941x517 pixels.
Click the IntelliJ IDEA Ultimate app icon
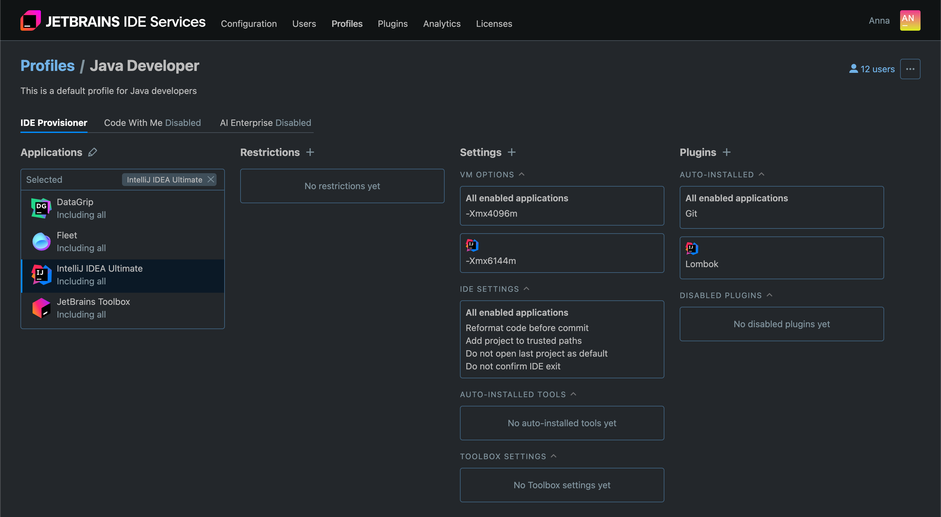(41, 274)
